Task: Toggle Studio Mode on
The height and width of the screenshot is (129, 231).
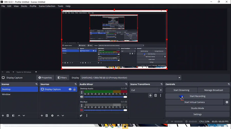Action: pos(197,108)
